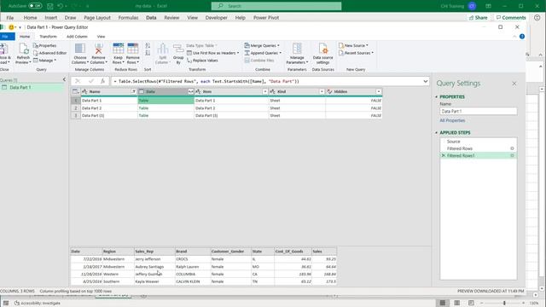Open the Name column filter dropdown
Image resolution: width=546 pixels, height=307 pixels.
[x=133, y=91]
